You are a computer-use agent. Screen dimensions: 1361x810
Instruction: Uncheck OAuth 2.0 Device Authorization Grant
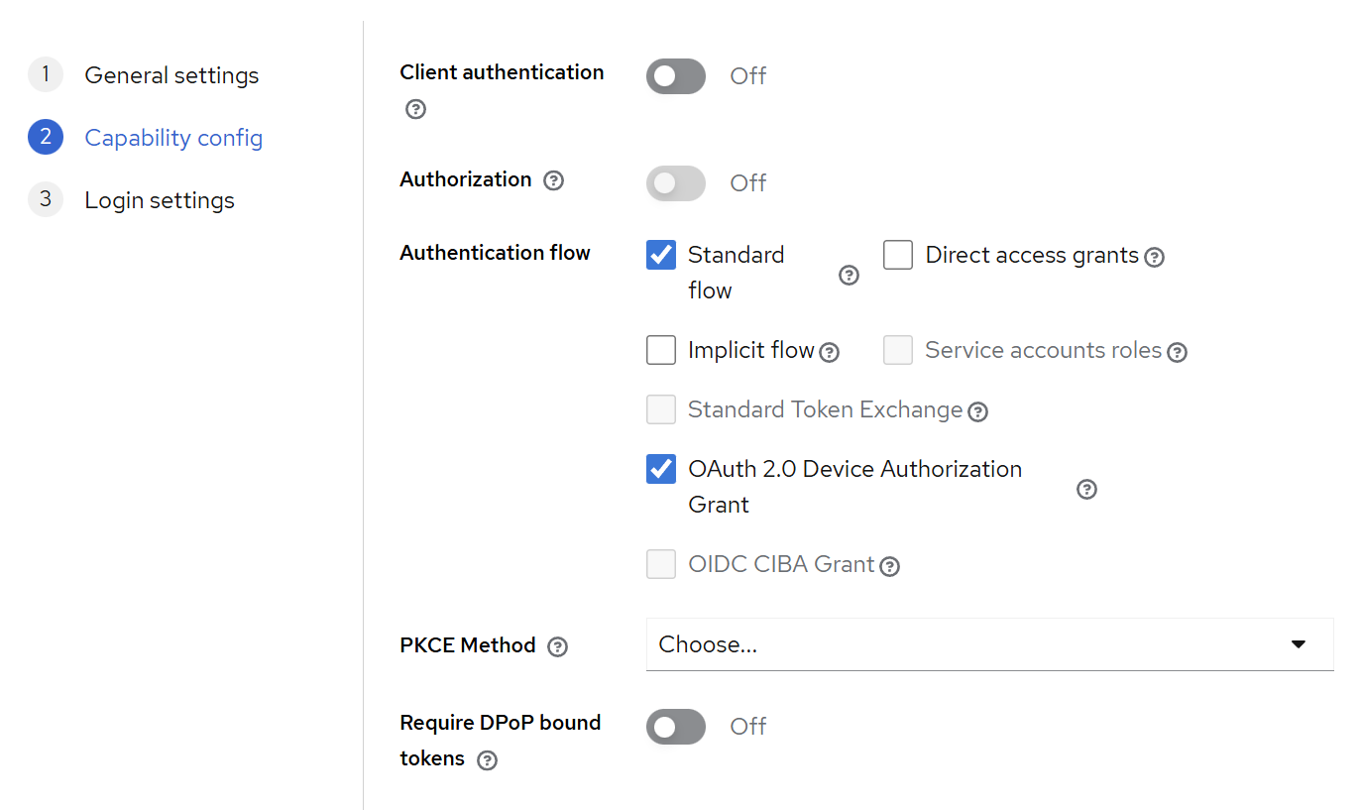[660, 468]
